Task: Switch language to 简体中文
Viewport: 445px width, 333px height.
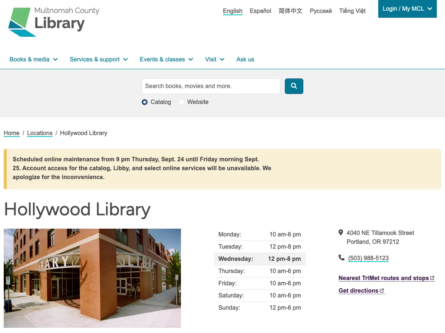Action: [x=291, y=11]
